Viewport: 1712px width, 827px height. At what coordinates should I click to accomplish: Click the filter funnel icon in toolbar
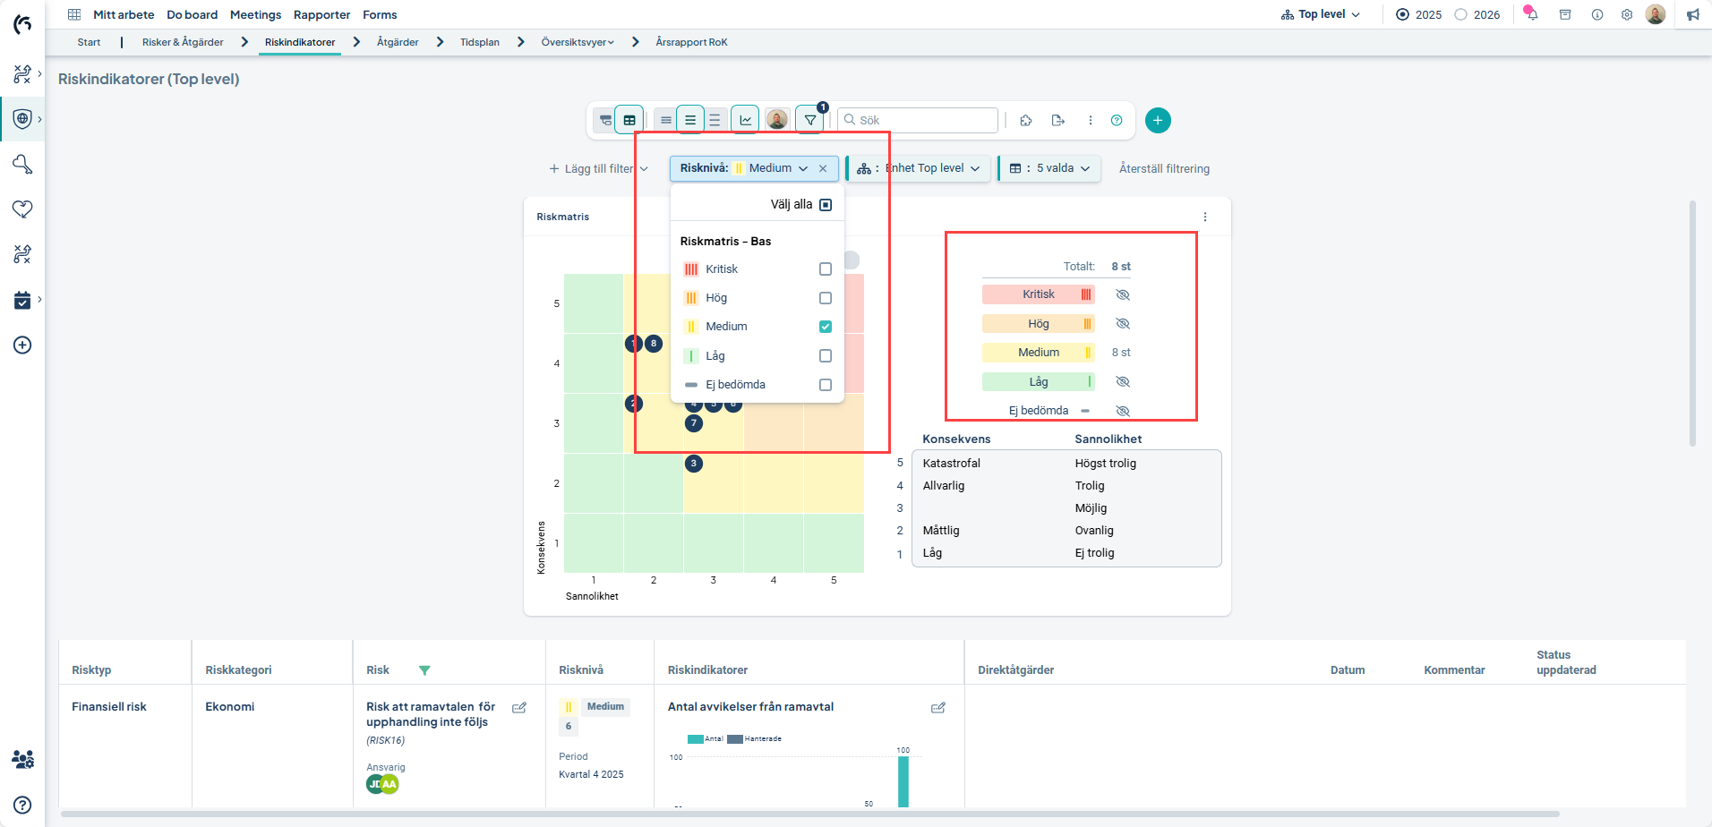[x=809, y=120]
